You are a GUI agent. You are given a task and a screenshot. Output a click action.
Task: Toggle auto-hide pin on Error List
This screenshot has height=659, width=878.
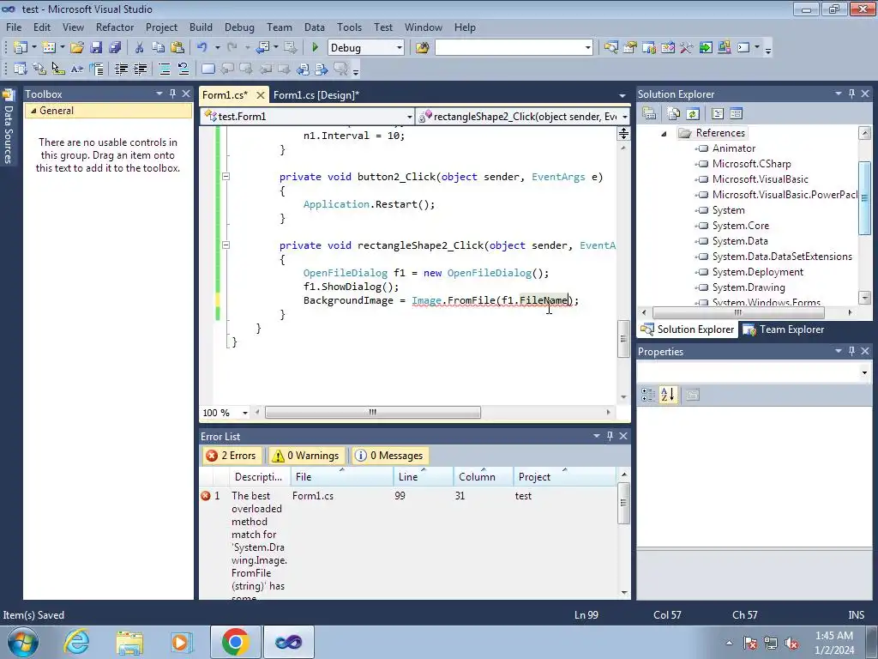click(x=610, y=435)
